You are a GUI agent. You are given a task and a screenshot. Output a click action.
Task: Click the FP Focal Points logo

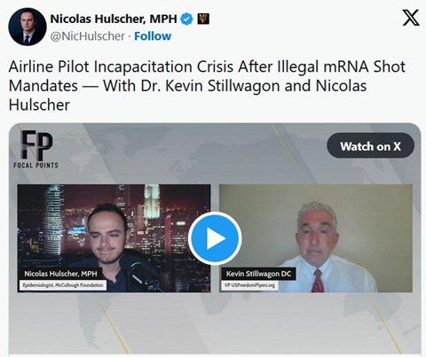(36, 150)
